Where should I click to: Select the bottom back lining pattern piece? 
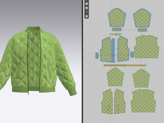tap(143, 101)
